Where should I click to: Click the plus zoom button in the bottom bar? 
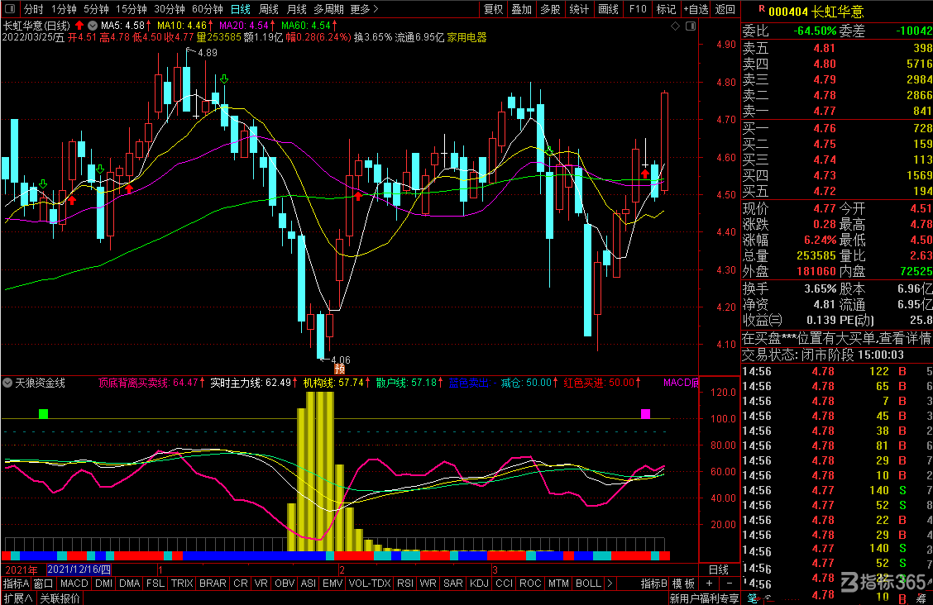709,584
